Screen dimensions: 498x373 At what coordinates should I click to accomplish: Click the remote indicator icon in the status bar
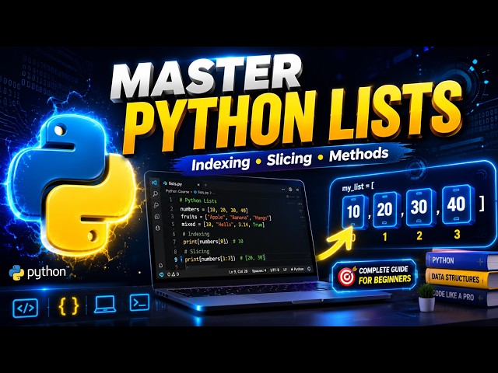coord(162,274)
